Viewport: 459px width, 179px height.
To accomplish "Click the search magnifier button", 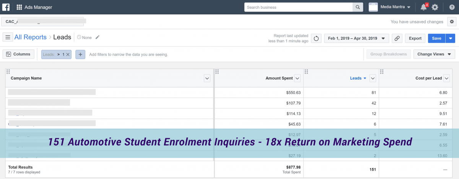I will (x=358, y=7).
